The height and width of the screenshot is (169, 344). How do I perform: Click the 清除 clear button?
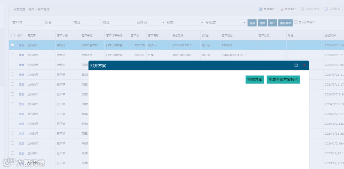coord(262,23)
